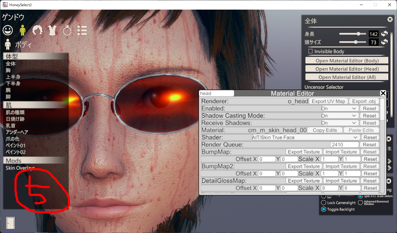
Task: Click the 身長 height slider
Action: tap(352, 34)
